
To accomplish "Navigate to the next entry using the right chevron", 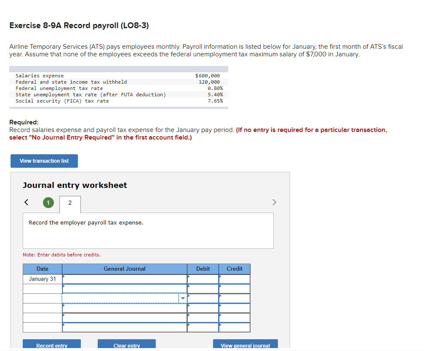I will [x=274, y=202].
